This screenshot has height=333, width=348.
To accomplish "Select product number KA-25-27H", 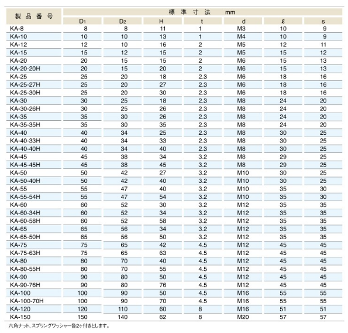I will pos(25,85).
